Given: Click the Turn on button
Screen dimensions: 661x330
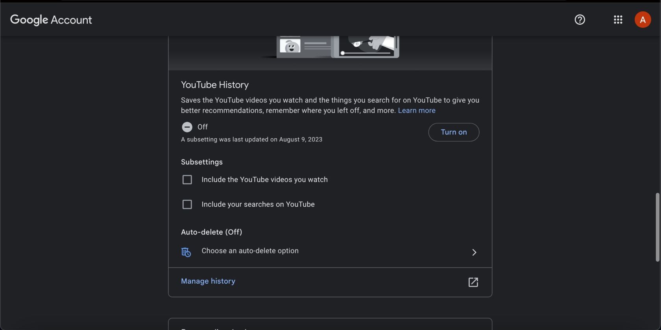Looking at the screenshot, I should (453, 132).
